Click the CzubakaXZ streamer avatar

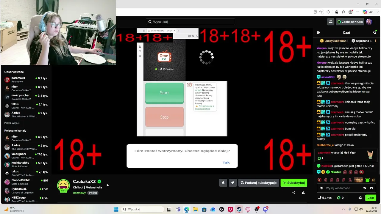pyautogui.click(x=63, y=186)
